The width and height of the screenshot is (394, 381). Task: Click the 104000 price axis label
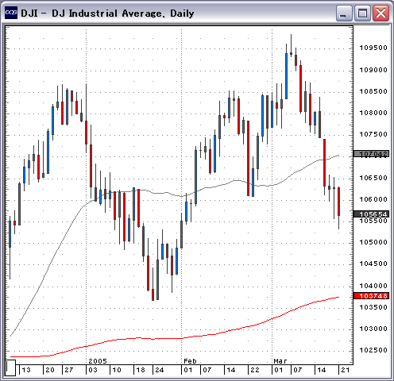373,286
